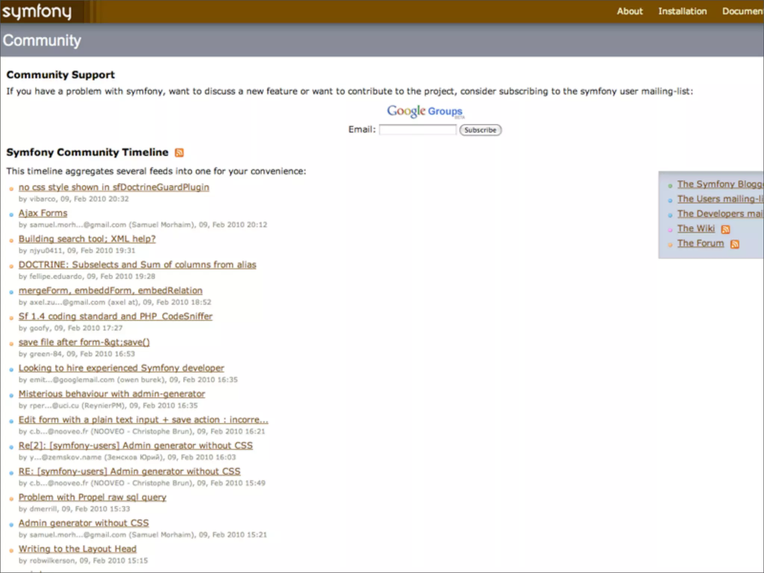Go to the Documentation menu item
The width and height of the screenshot is (764, 573).
coord(742,12)
